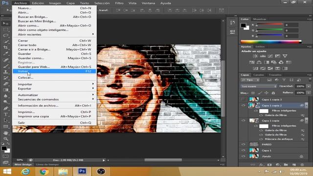Click Colocar in the Archivo menu

(54, 78)
